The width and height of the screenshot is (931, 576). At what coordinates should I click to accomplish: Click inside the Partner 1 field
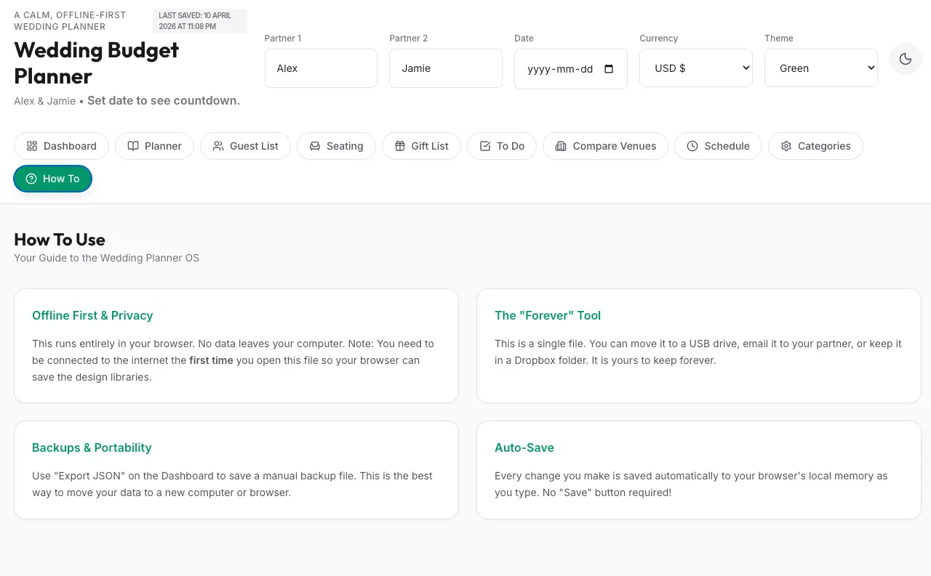321,68
